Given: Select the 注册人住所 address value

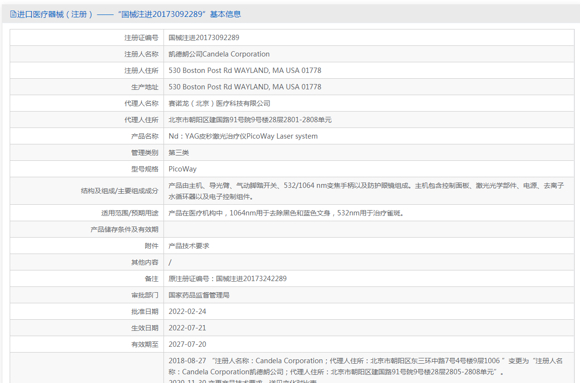Looking at the screenshot, I should click(245, 71).
